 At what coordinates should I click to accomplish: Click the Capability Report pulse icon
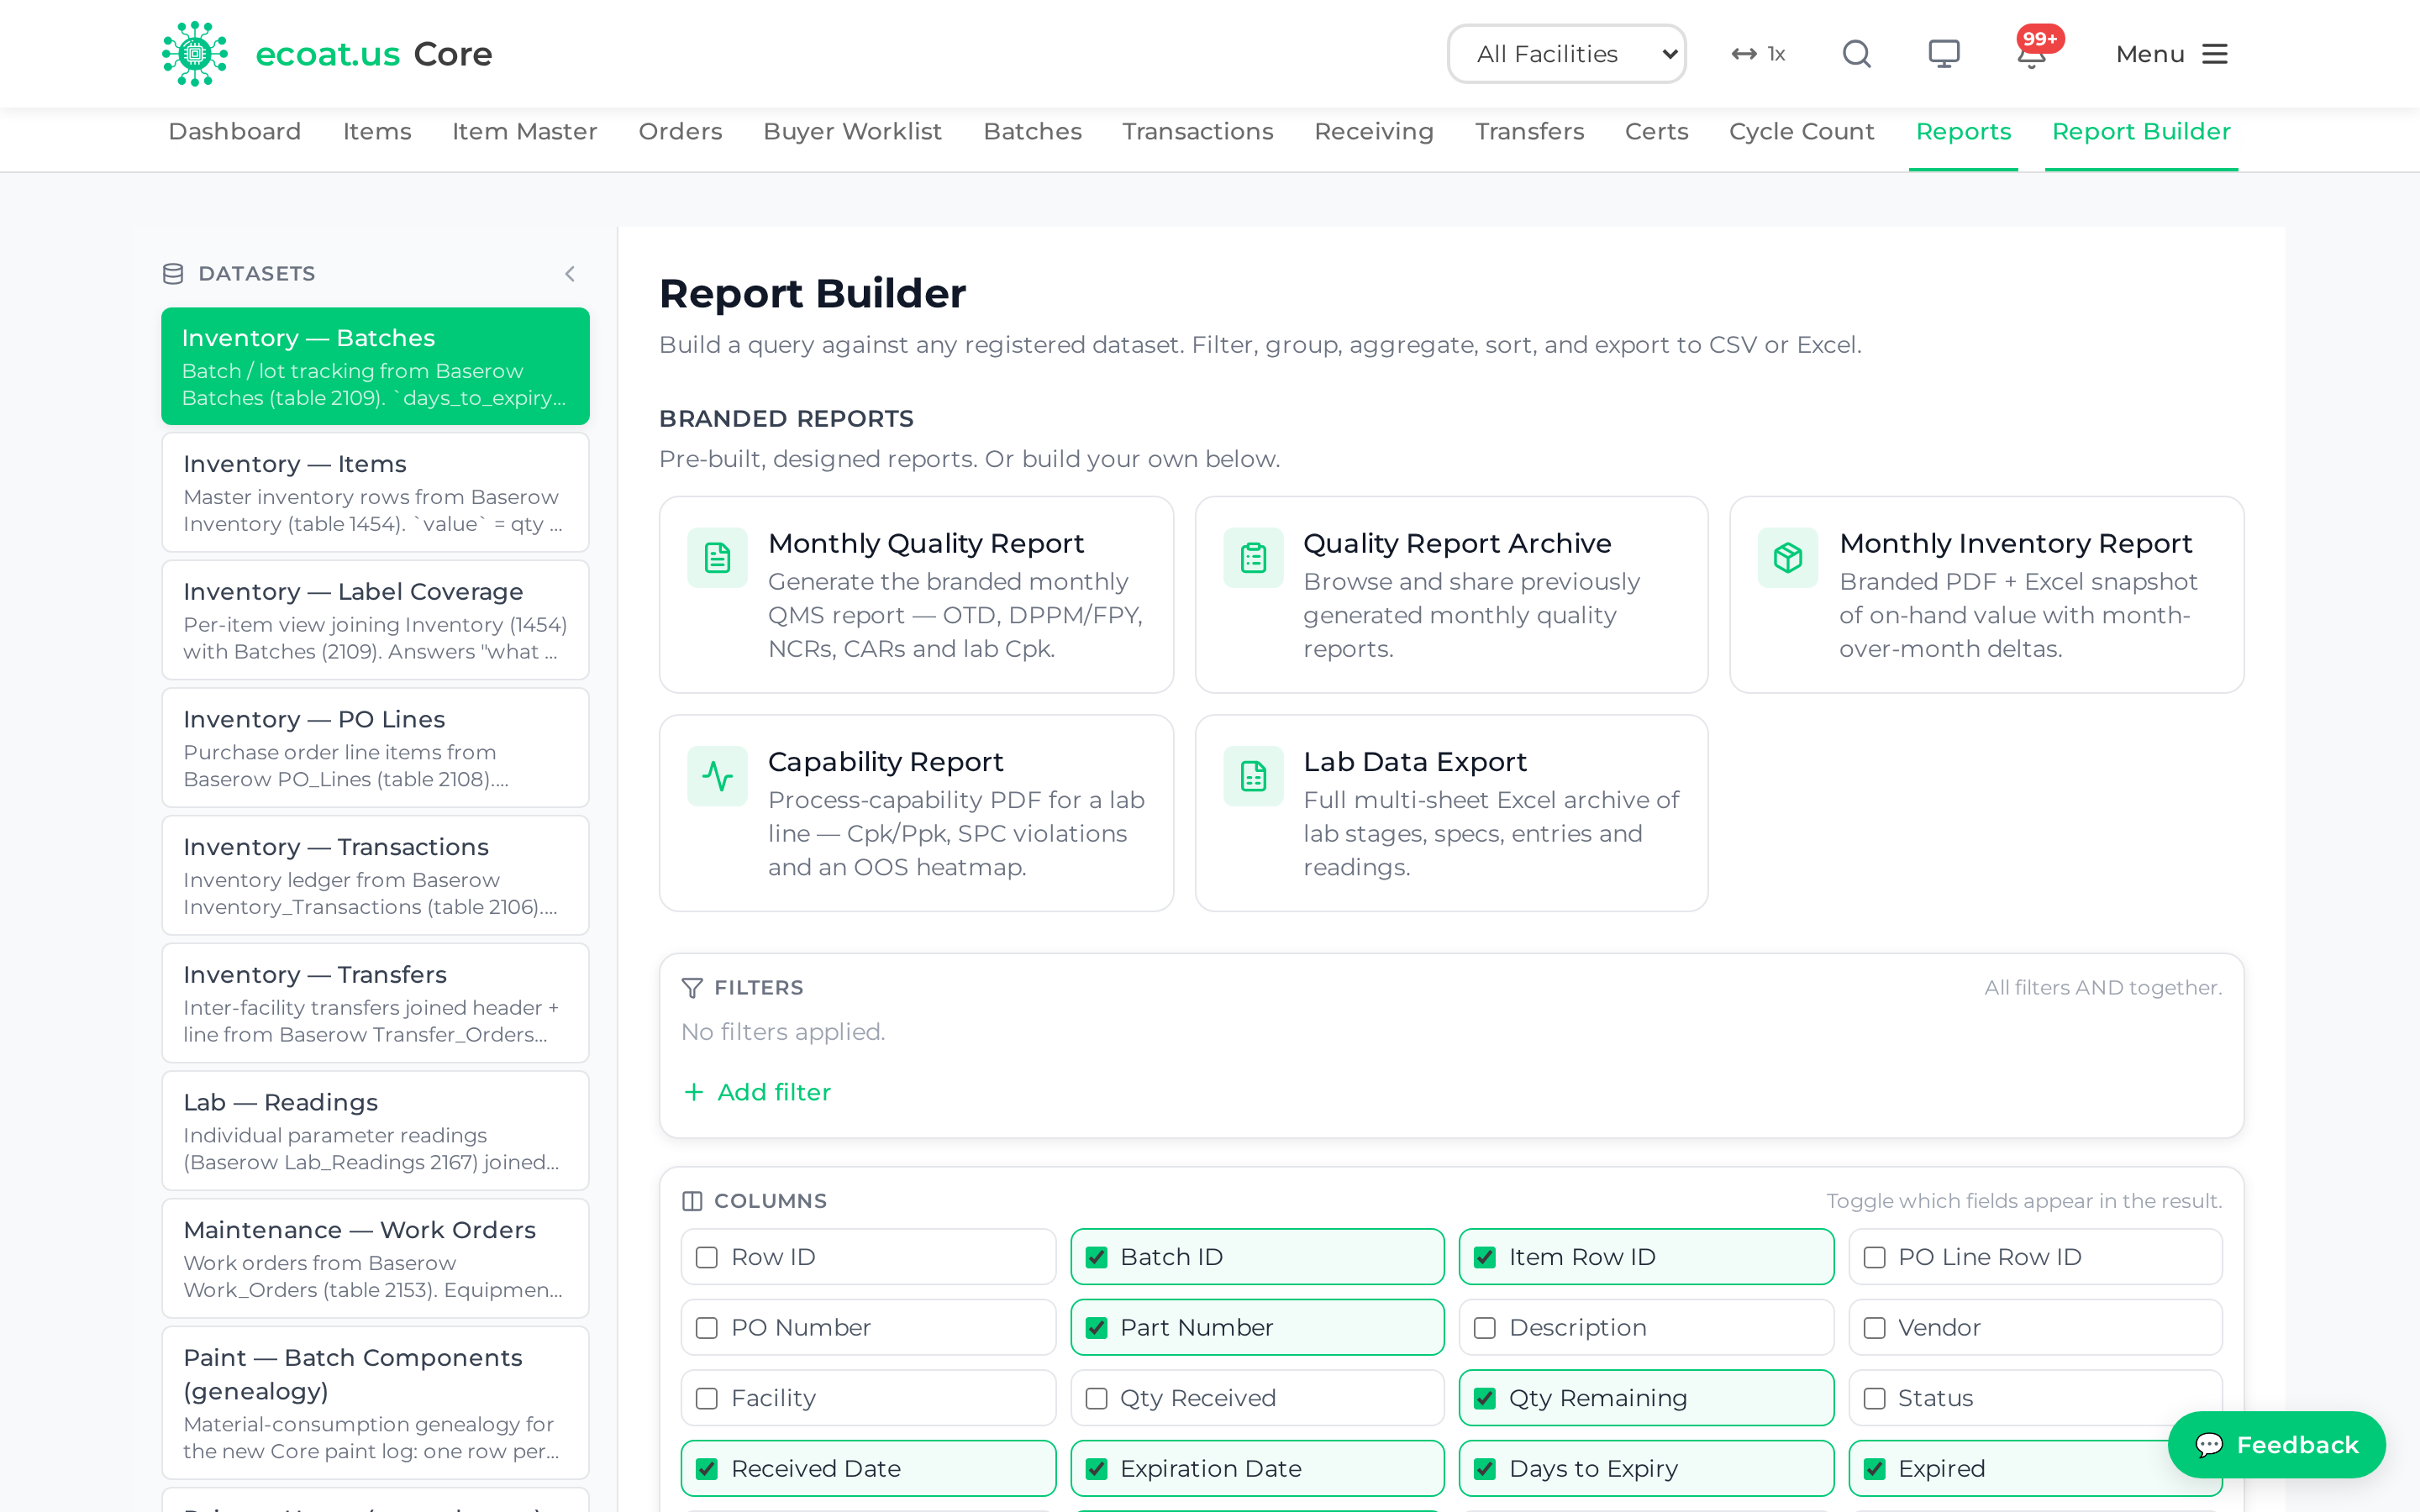pos(717,776)
